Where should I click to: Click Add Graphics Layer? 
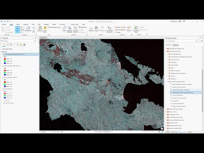[x=54, y=27]
